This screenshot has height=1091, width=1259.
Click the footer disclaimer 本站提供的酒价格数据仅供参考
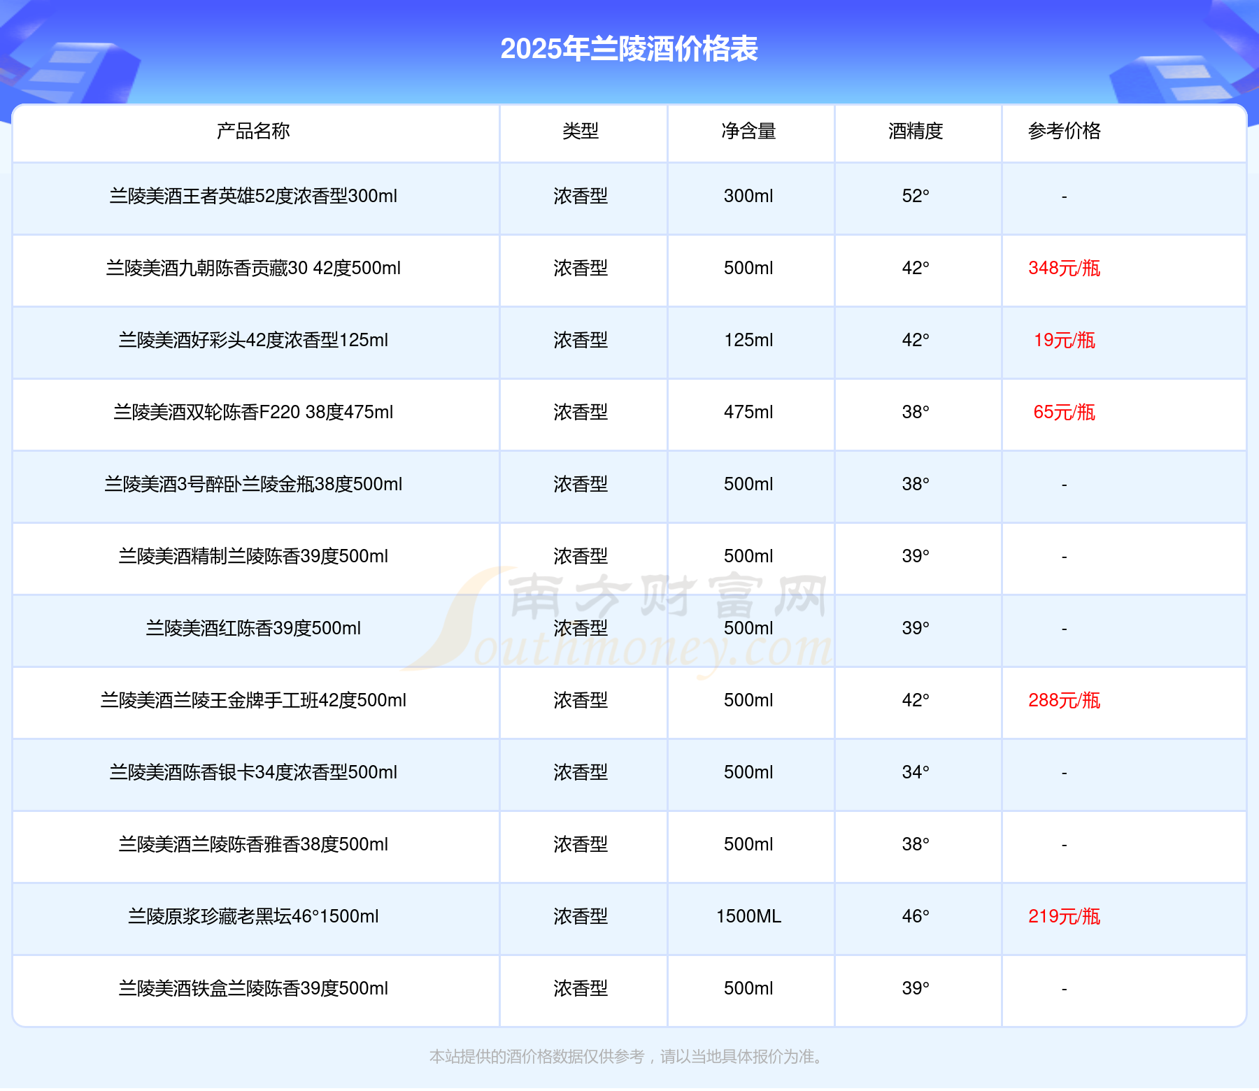coord(537,1057)
